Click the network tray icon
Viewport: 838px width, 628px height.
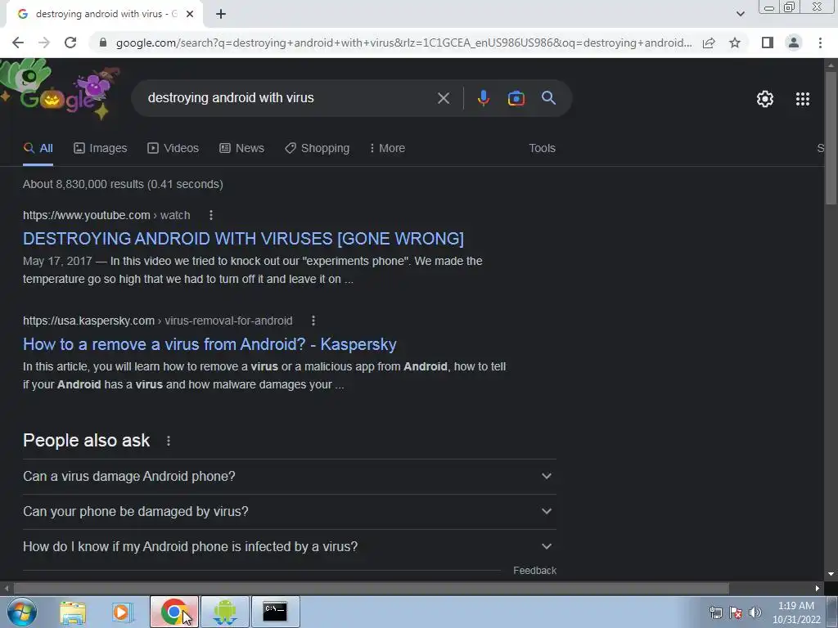tap(715, 612)
